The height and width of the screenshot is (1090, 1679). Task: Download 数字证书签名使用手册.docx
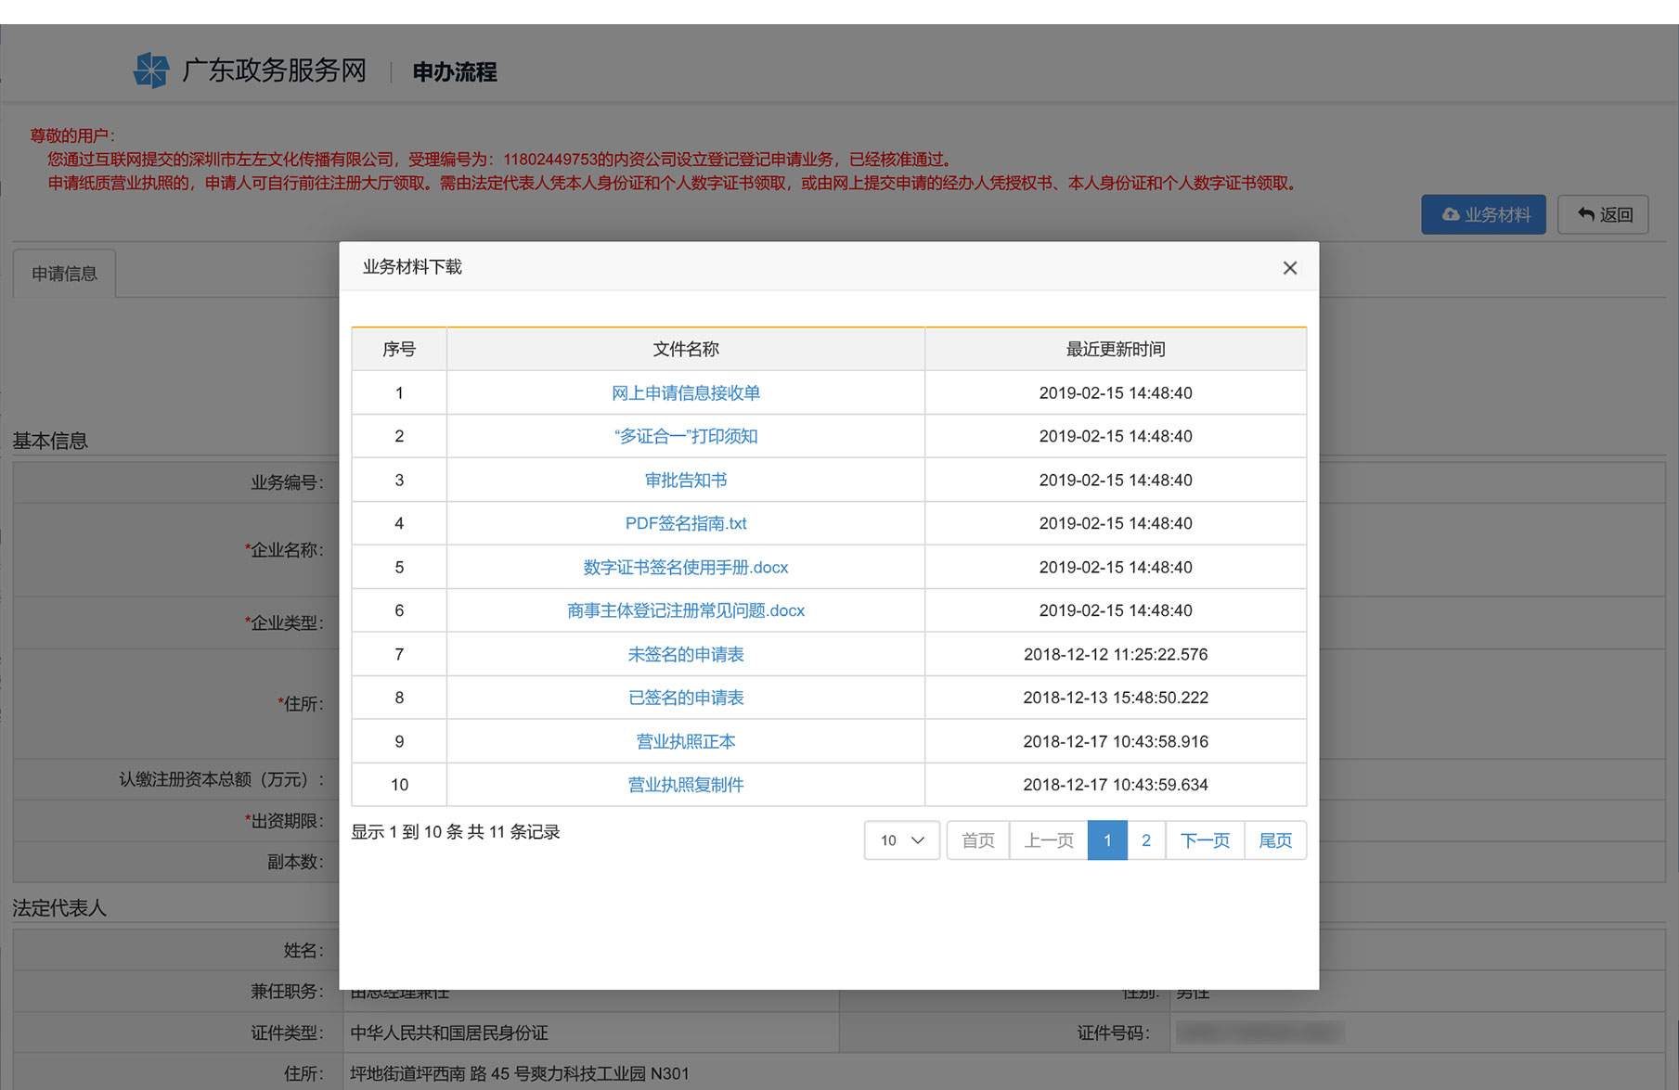685,568
